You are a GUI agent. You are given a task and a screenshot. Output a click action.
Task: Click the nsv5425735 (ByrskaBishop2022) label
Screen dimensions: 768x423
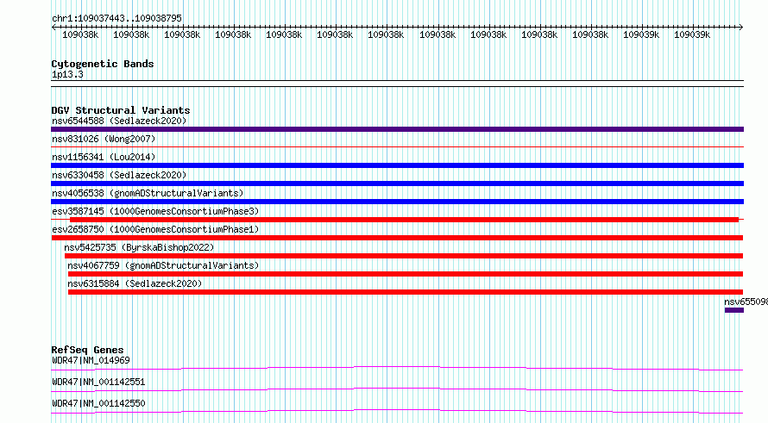[139, 247]
